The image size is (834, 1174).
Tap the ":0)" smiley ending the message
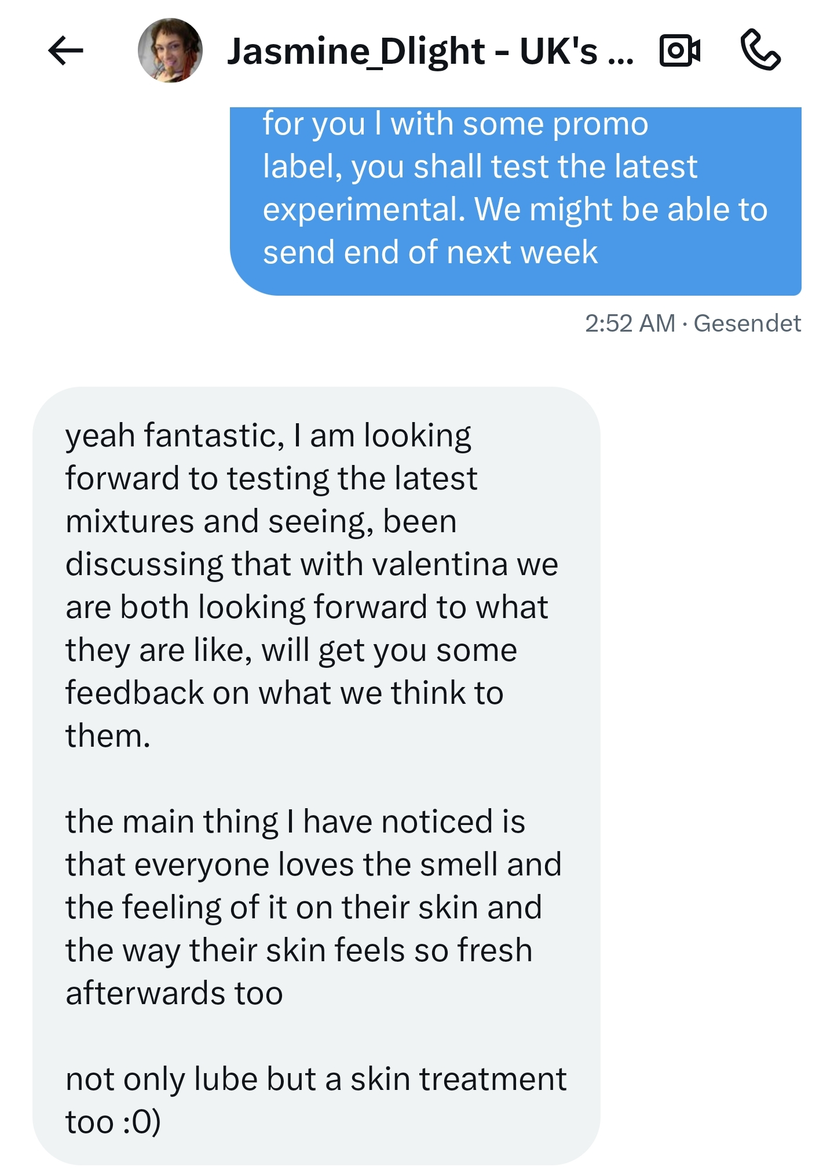click(x=141, y=1122)
